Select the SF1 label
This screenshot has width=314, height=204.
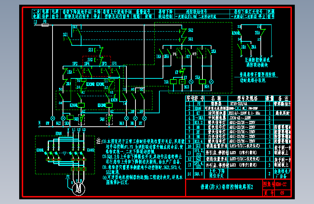coord(114,64)
